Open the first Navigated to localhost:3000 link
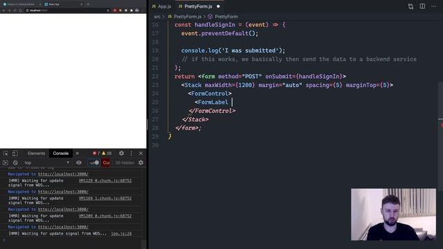Screen dimensions: 443x249 point(63,174)
